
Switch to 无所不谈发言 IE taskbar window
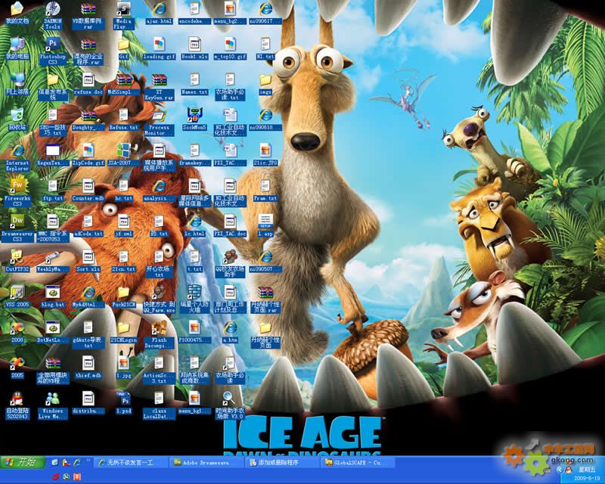tap(130, 462)
